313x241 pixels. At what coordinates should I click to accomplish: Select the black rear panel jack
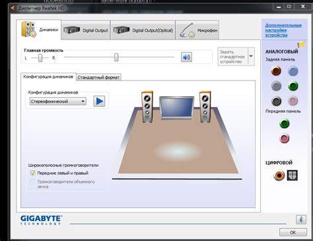[276, 101]
